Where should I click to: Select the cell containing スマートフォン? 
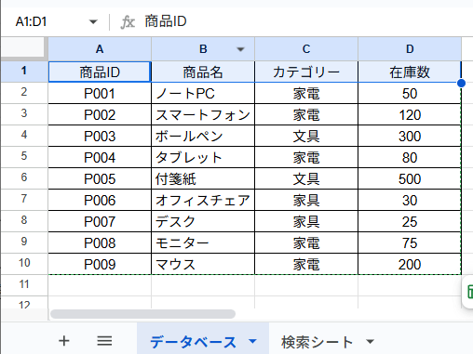point(203,114)
